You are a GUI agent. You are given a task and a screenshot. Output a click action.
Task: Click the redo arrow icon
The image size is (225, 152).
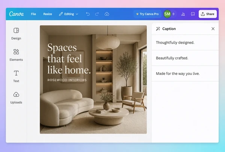pos(97,14)
